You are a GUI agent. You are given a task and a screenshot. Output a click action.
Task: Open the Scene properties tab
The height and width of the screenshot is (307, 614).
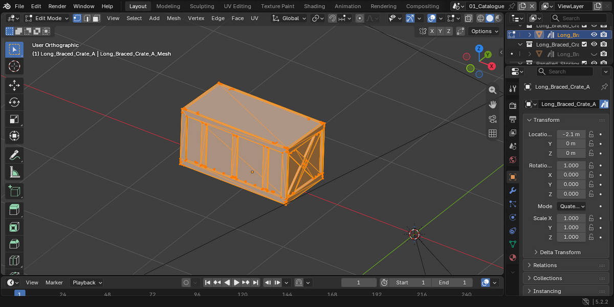pos(513,146)
